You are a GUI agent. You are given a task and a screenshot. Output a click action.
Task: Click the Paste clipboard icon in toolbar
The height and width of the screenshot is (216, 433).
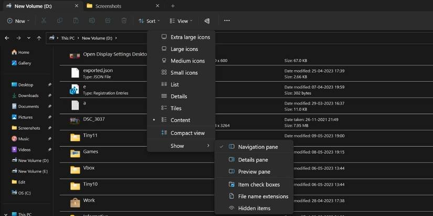[76, 21]
